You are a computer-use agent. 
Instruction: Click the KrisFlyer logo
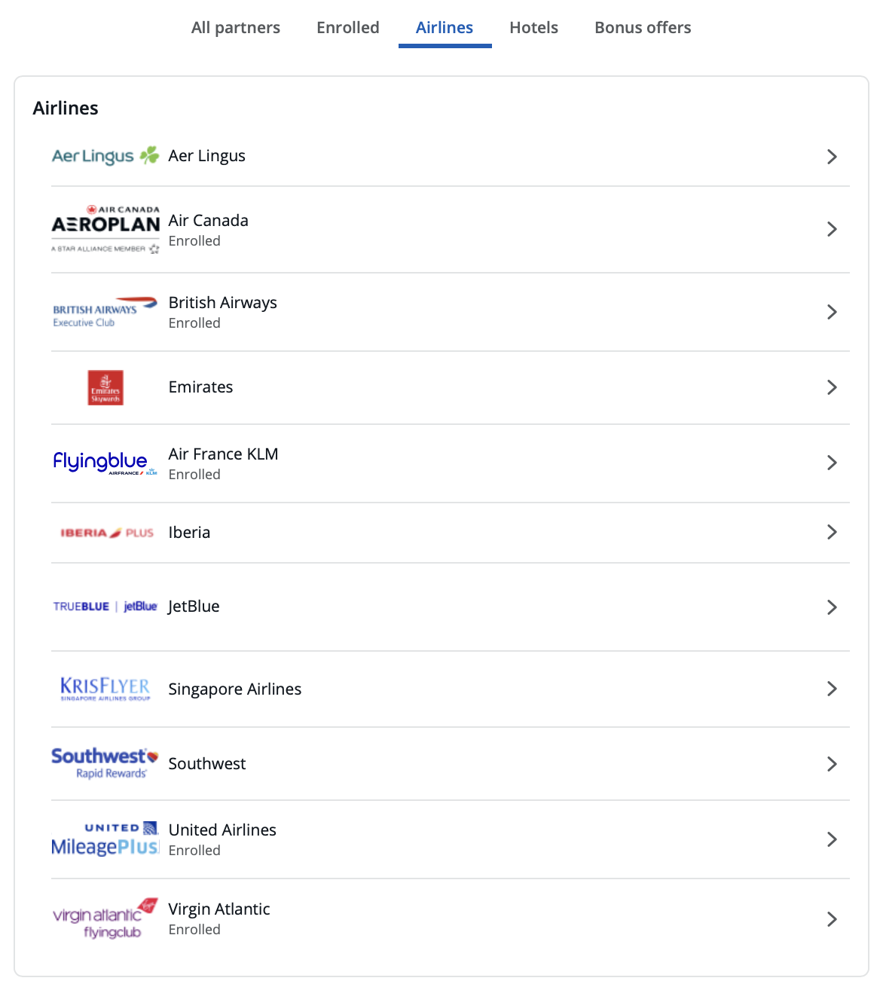(105, 689)
